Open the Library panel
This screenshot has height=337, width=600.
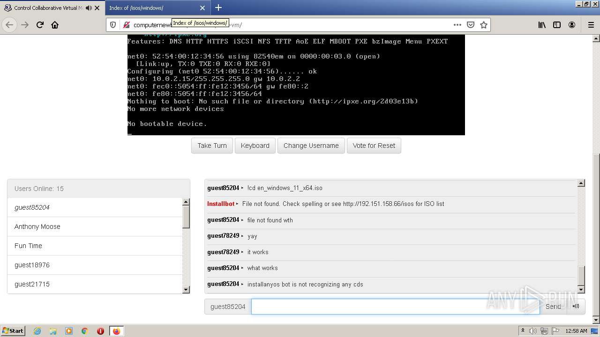[x=542, y=25]
